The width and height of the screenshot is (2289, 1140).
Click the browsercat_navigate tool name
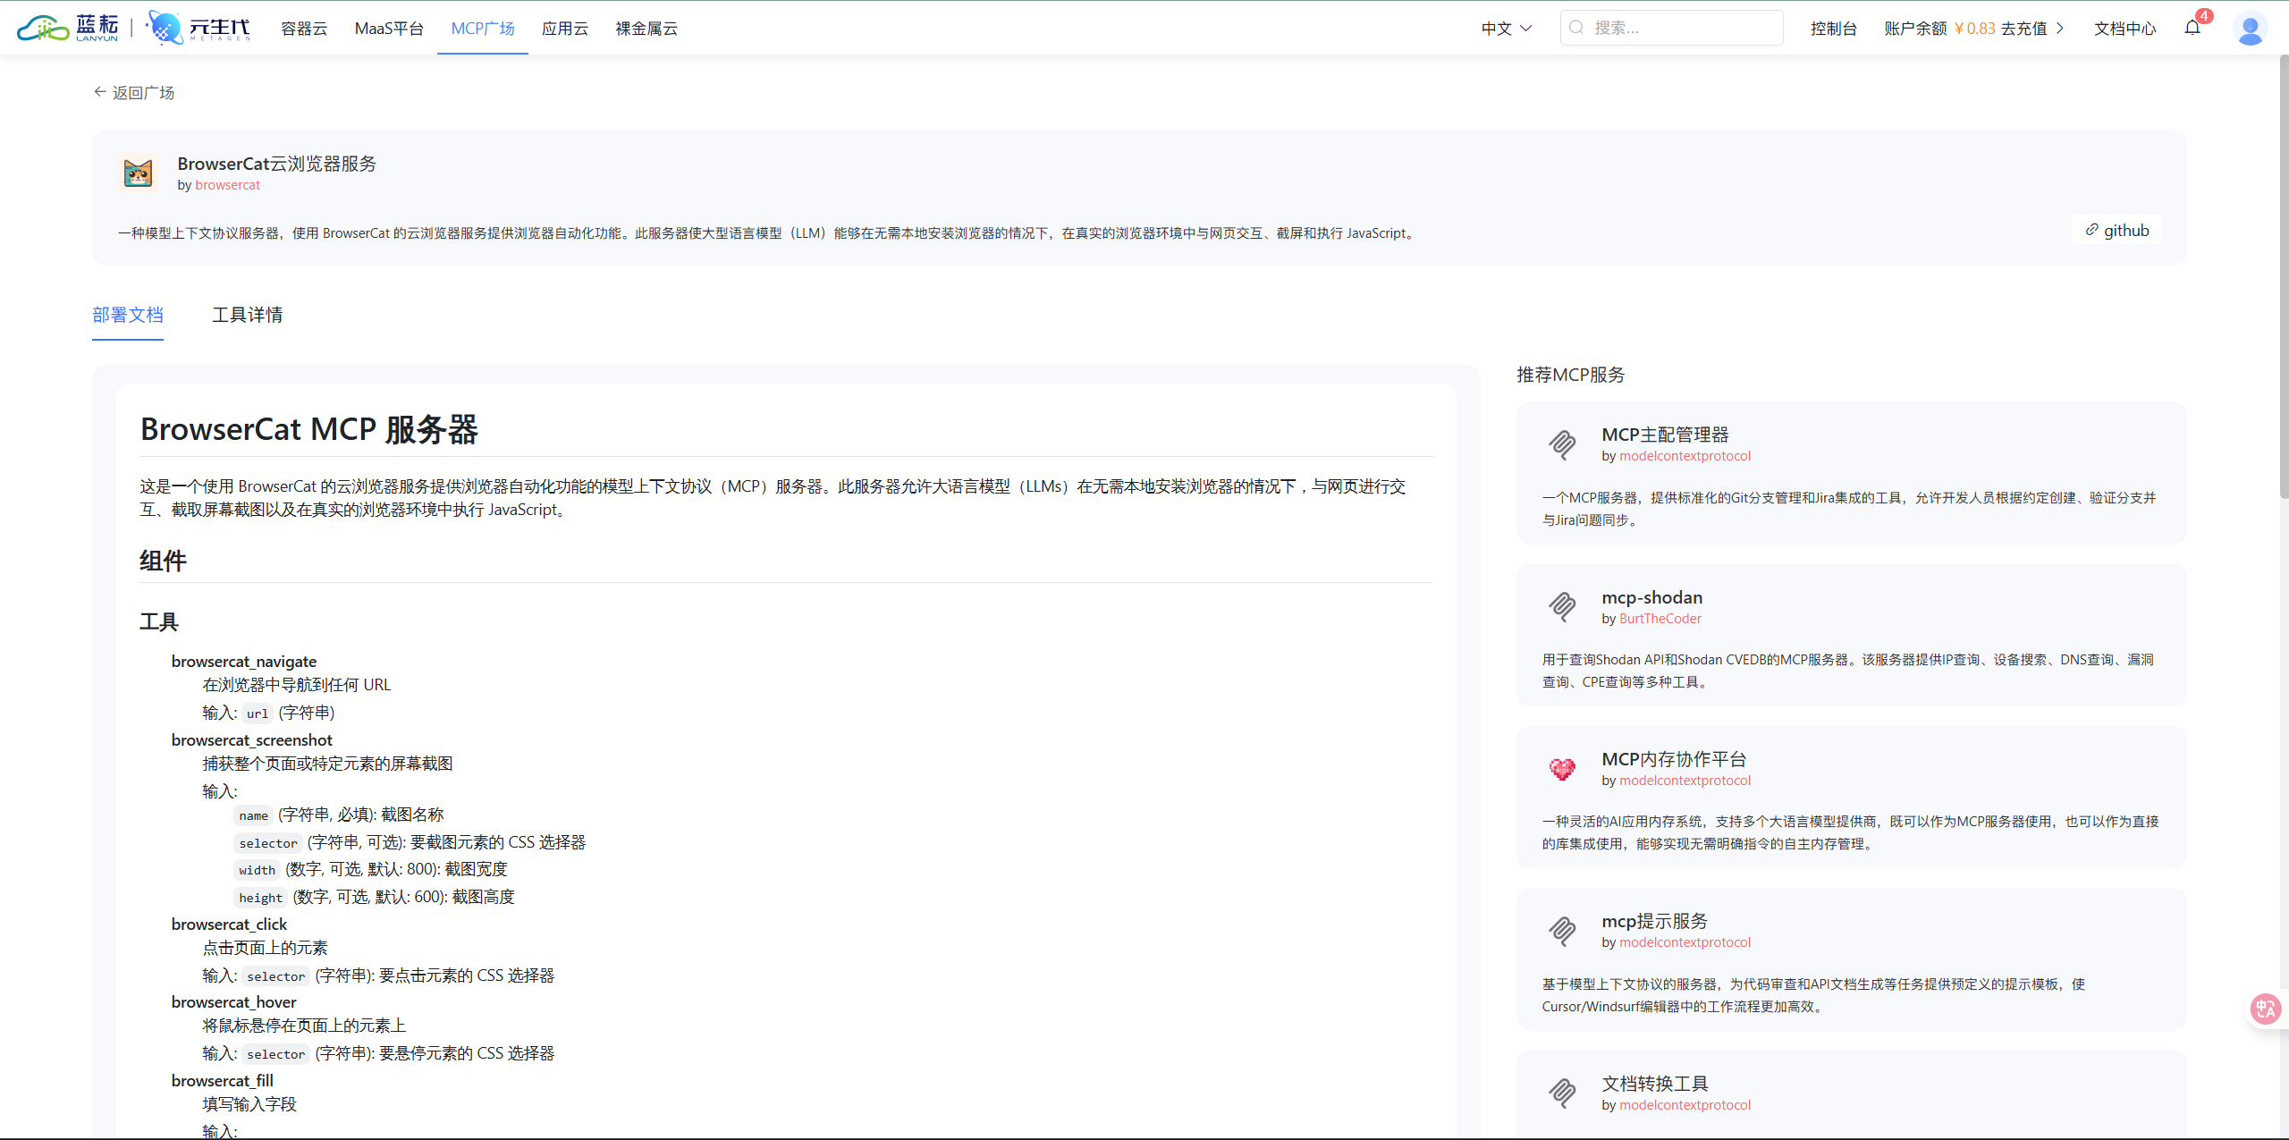click(x=244, y=661)
